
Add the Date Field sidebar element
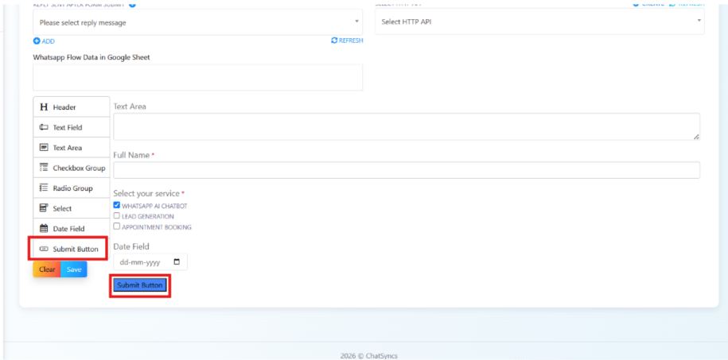tap(72, 229)
